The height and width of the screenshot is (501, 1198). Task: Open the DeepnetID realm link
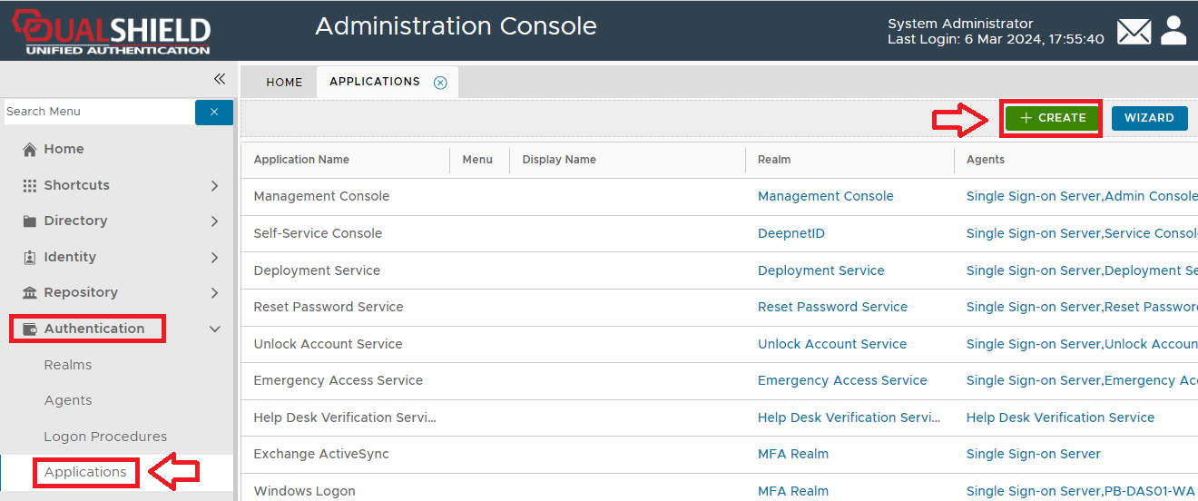[x=791, y=233]
